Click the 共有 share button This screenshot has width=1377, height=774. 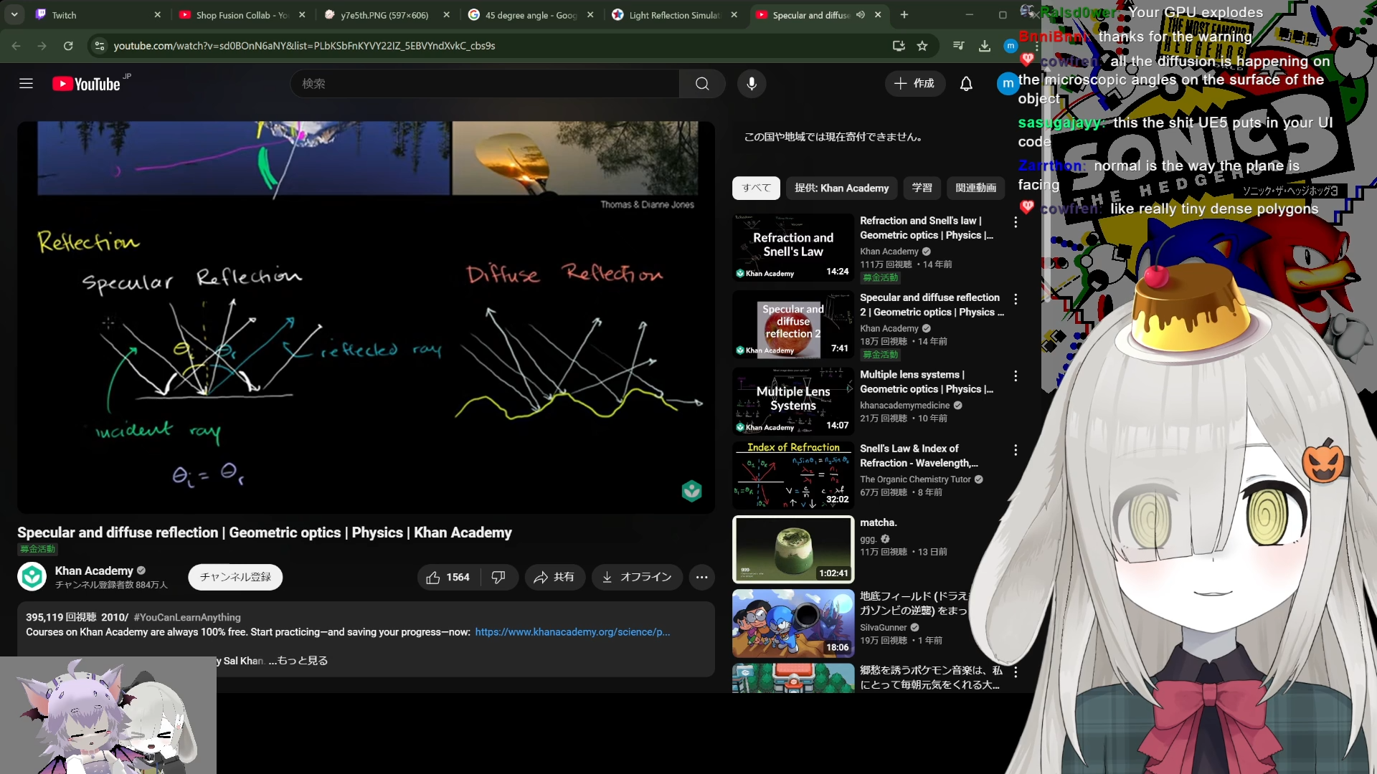554,577
